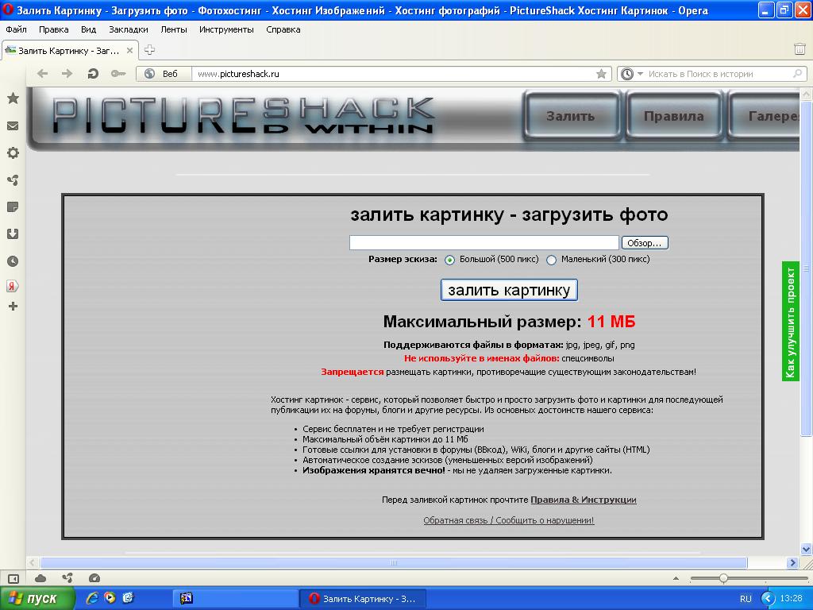
Task: Select Маленький (300 пикс) thumbnail size
Action: coord(551,260)
